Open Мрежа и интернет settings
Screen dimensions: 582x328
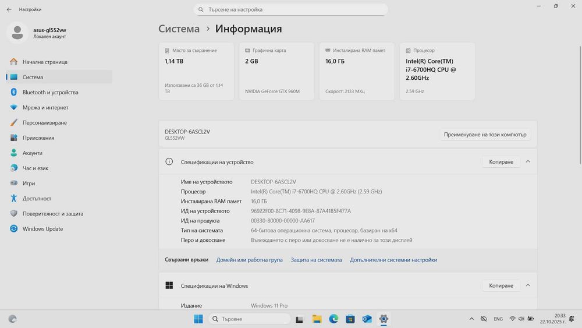point(59,107)
